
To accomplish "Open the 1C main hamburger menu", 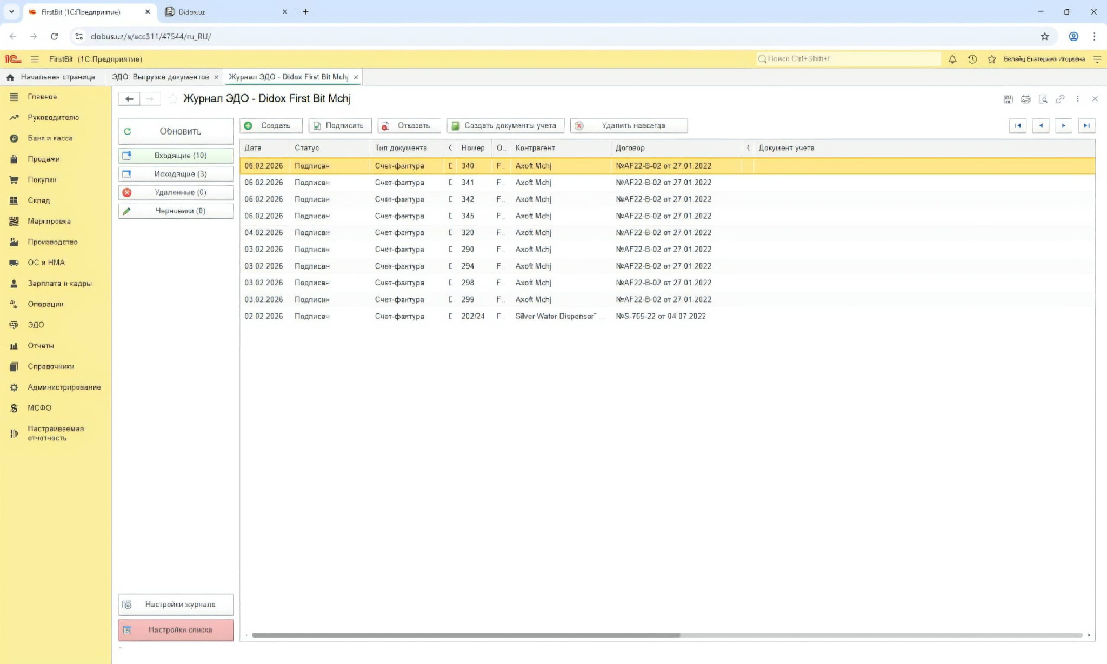I will click(35, 59).
